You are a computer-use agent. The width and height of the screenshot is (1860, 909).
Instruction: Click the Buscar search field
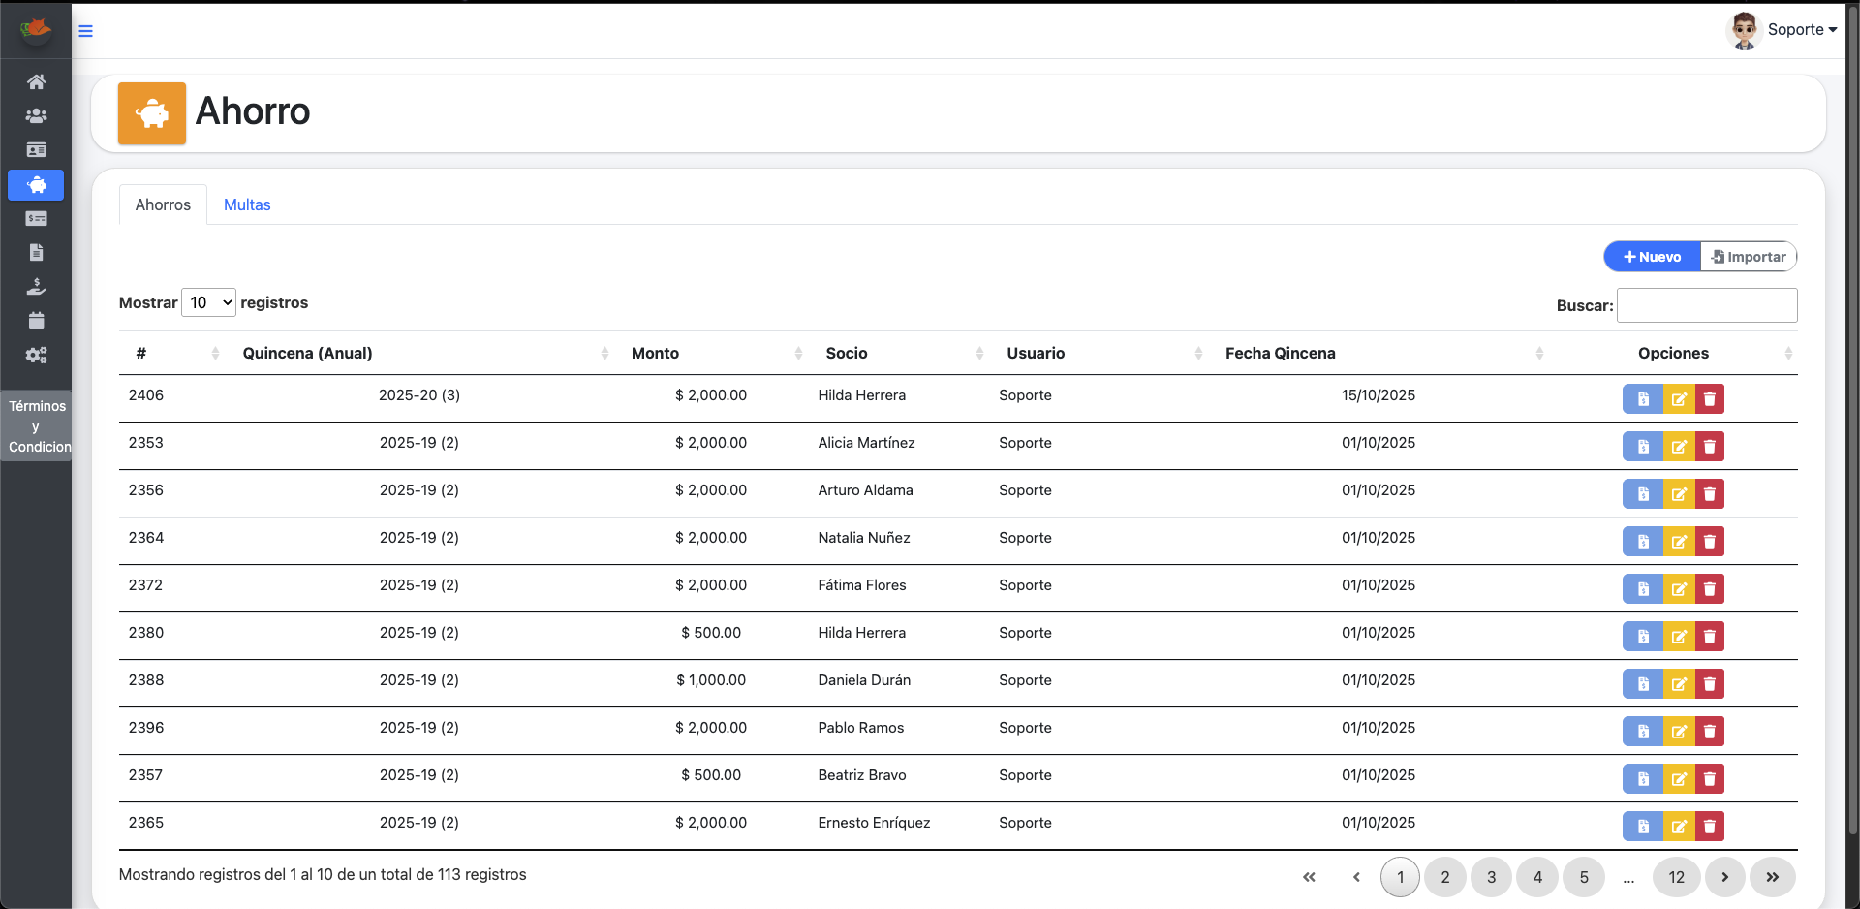(1706, 304)
